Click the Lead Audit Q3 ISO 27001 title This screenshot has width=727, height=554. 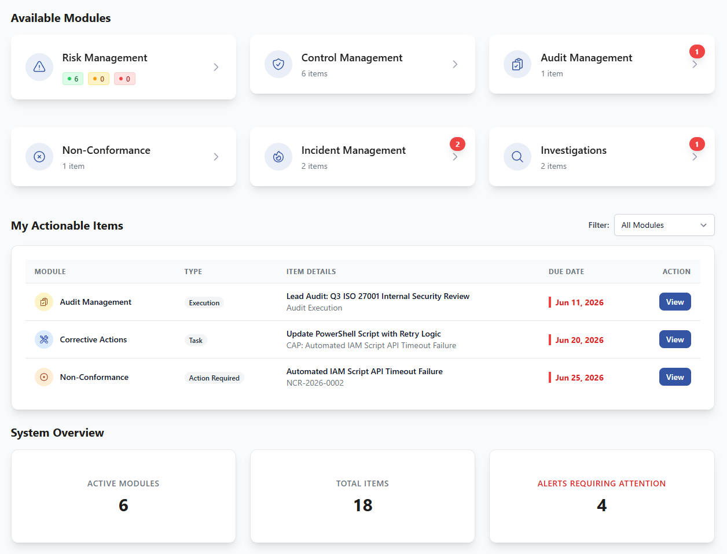click(x=378, y=296)
